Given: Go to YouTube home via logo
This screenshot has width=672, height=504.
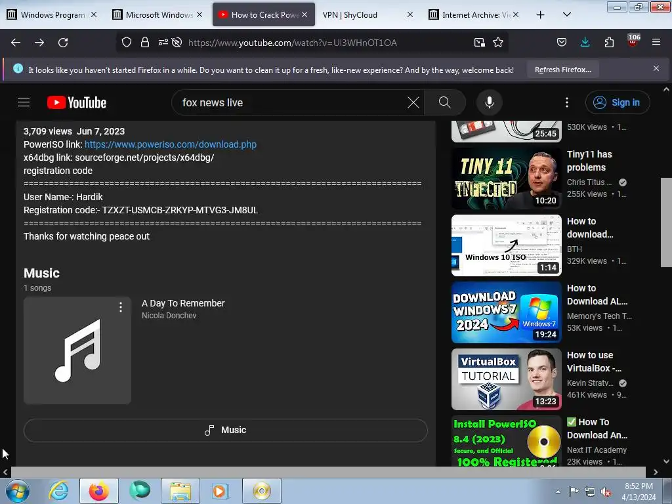Looking at the screenshot, I should (x=77, y=102).
